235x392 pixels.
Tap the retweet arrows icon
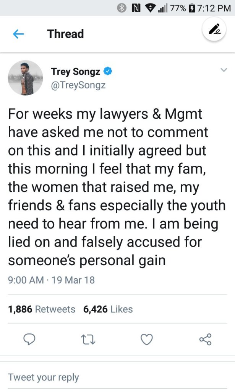(89, 339)
